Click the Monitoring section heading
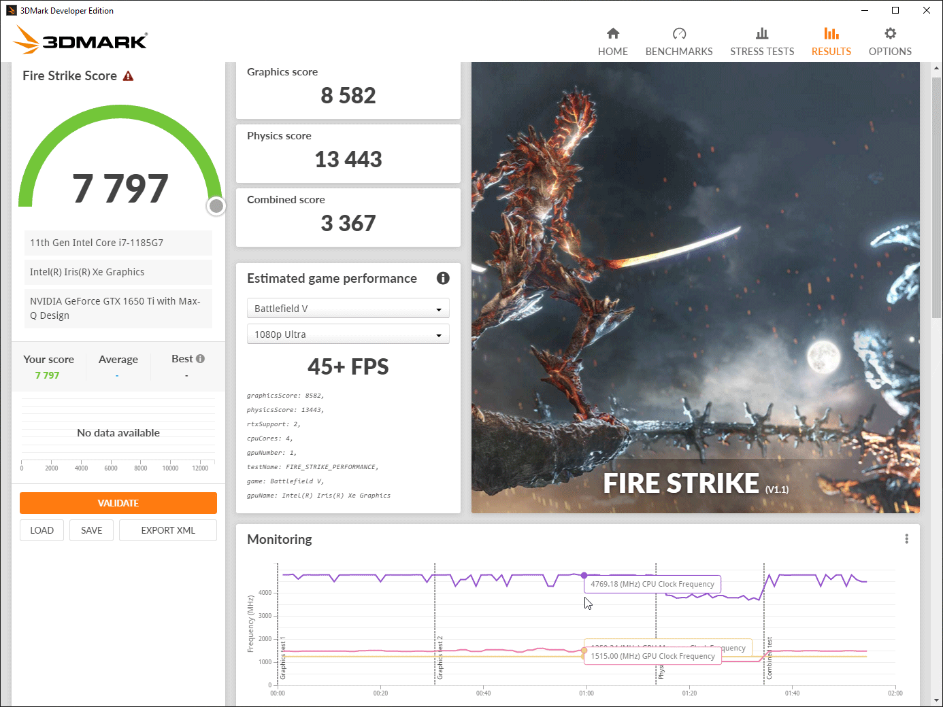 click(x=280, y=540)
